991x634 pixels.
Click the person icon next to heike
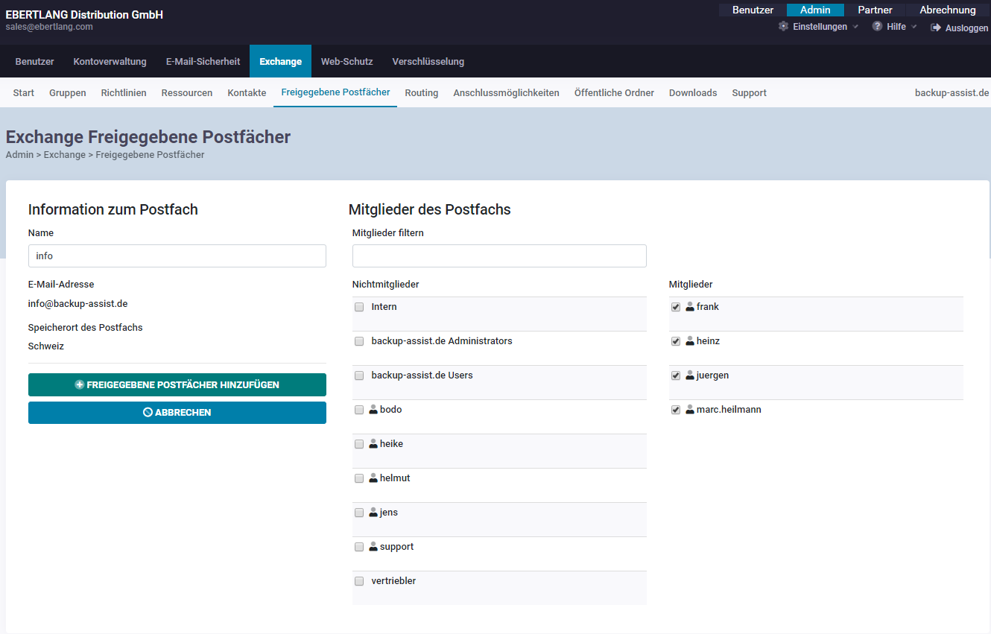click(373, 444)
